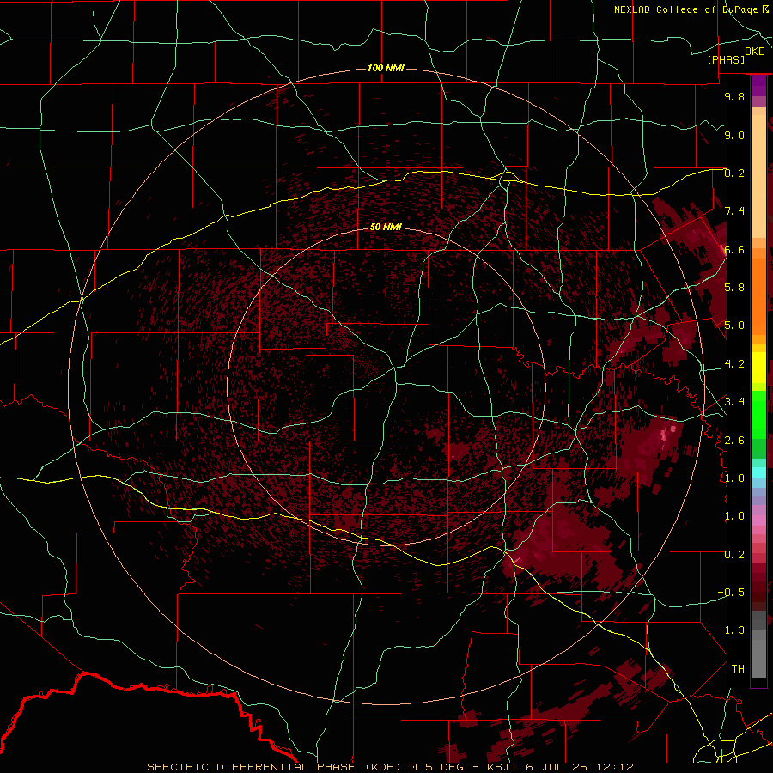Image resolution: width=773 pixels, height=773 pixels.
Task: Click the yellow segment of the color bar
Action: click(758, 368)
